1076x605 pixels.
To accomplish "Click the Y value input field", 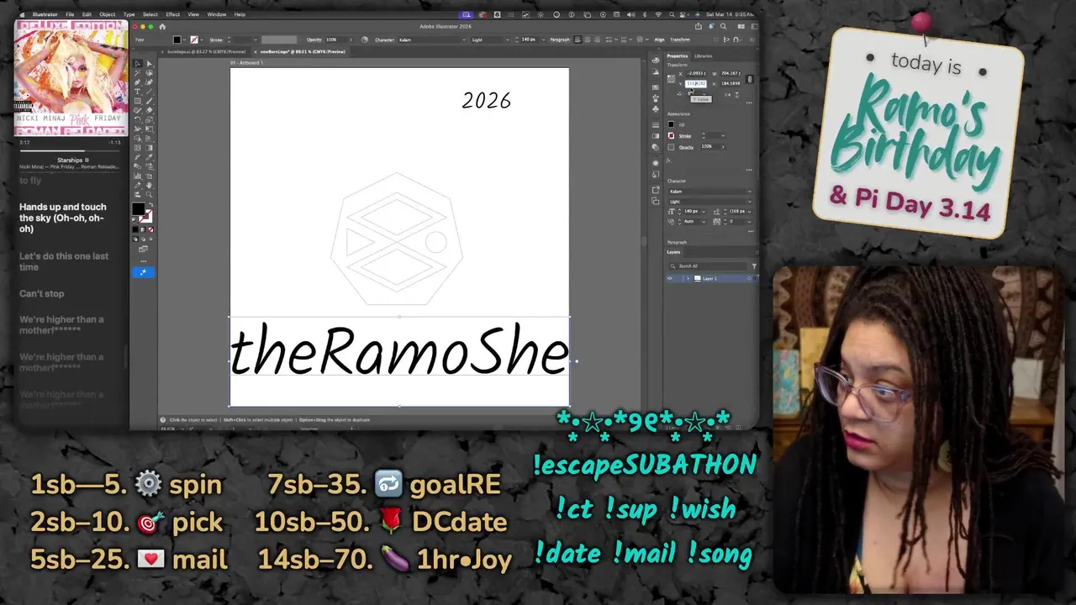I will coord(696,84).
